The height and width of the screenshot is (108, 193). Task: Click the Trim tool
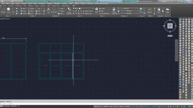click(x=38, y=8)
